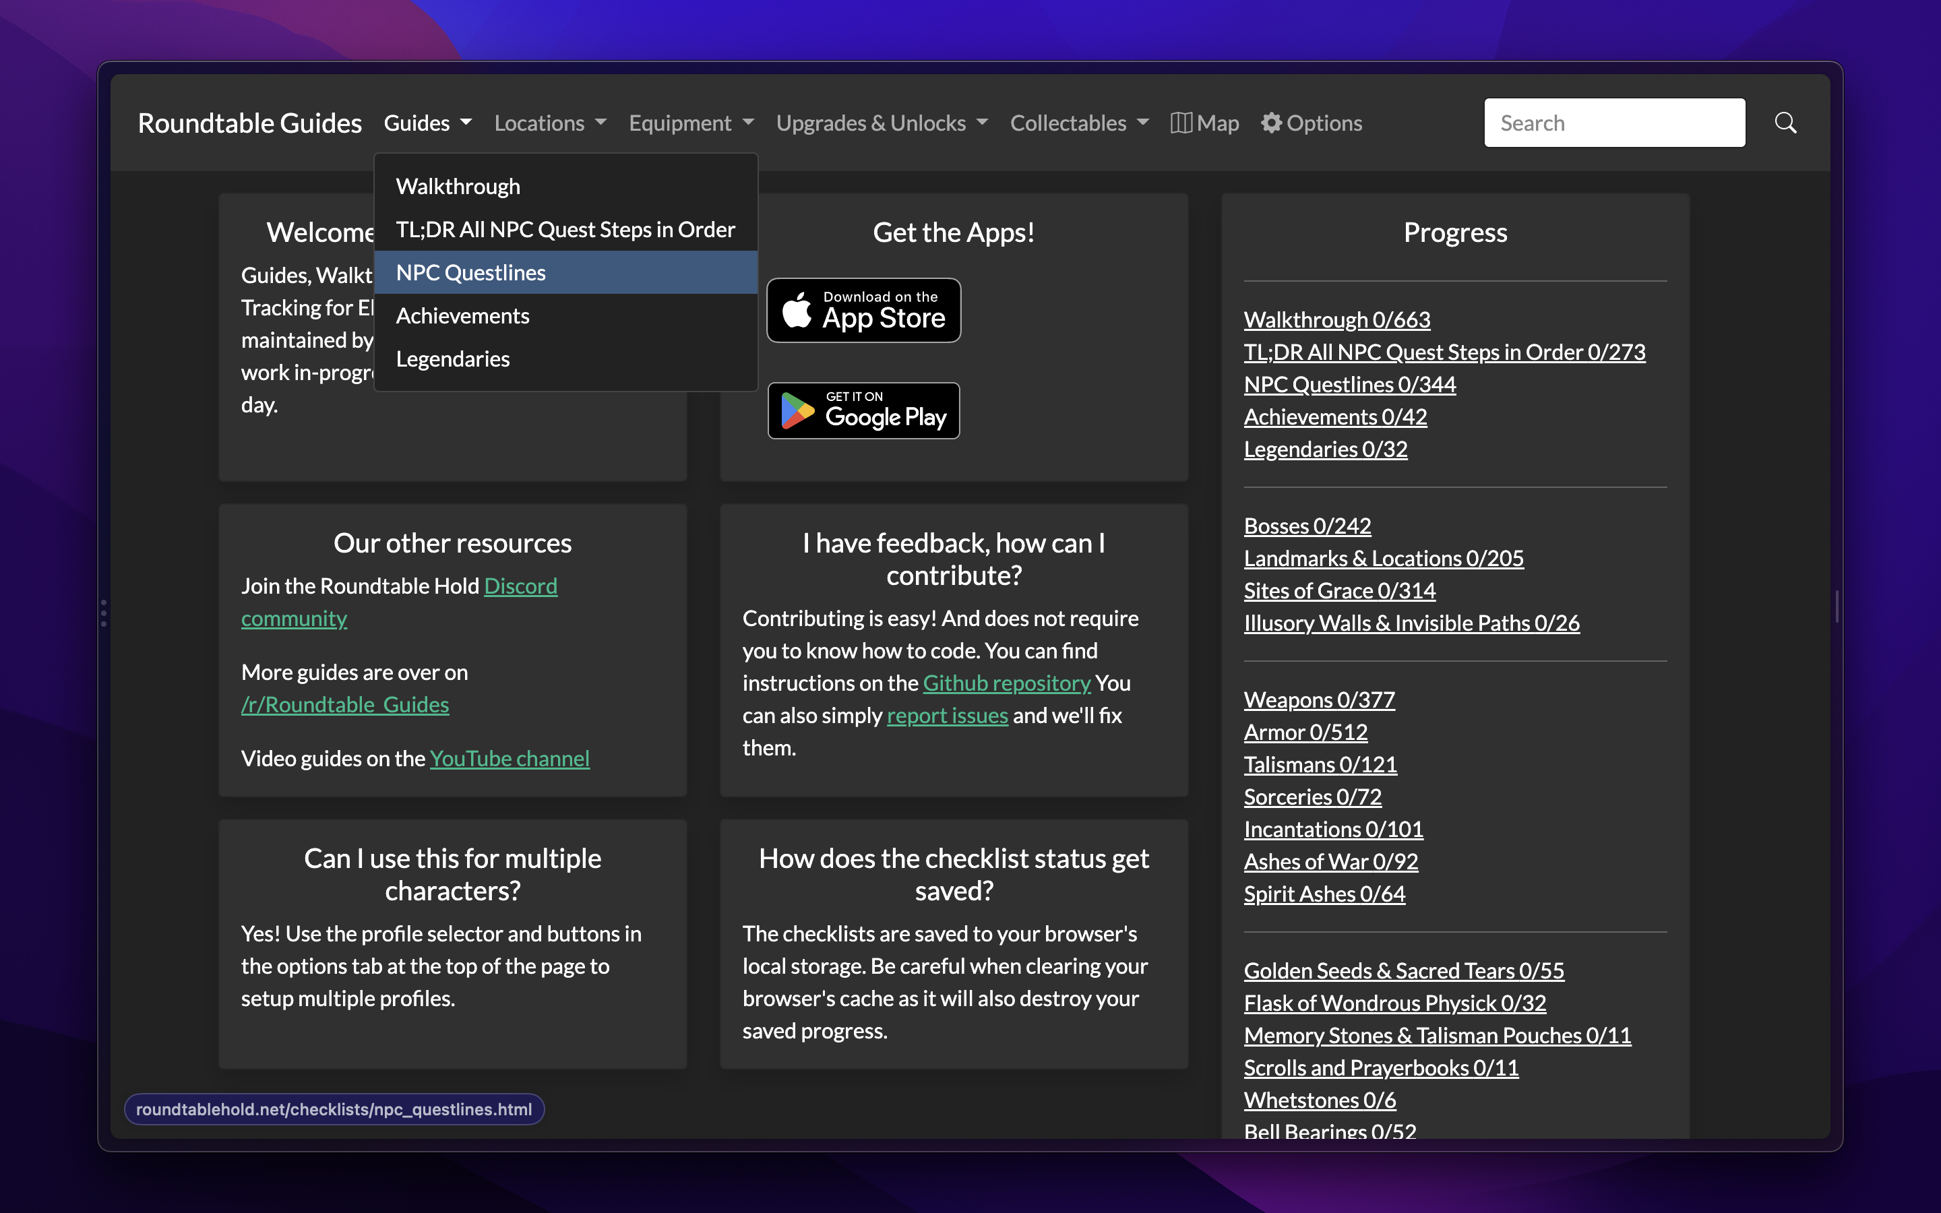This screenshot has width=1941, height=1213.
Task: Open Sites of Grace 0/314 link
Action: (x=1339, y=590)
